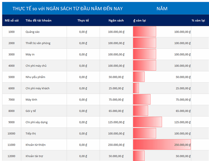209x161 pixels.
Task: Select the red data bar for "Chi phí máy khách"
Action: pyautogui.click(x=136, y=88)
